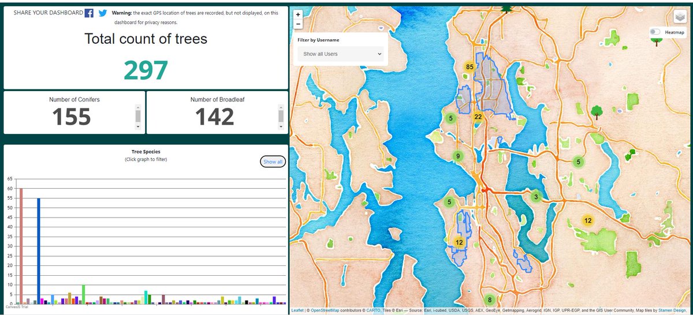Image resolution: width=693 pixels, height=315 pixels.
Task: Zoom in with the map plus button
Action: 298,16
